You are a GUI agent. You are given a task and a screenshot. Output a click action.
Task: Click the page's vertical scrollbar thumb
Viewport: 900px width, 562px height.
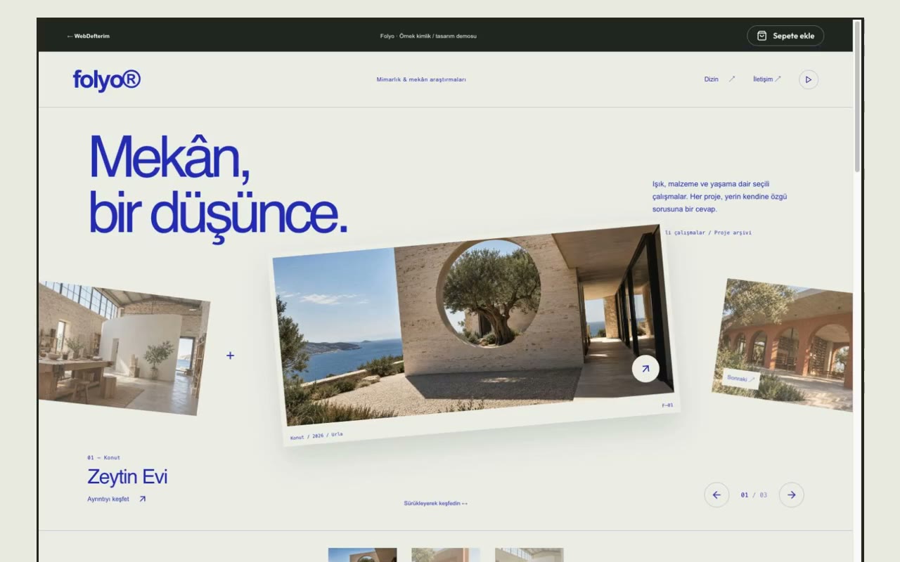click(x=857, y=97)
